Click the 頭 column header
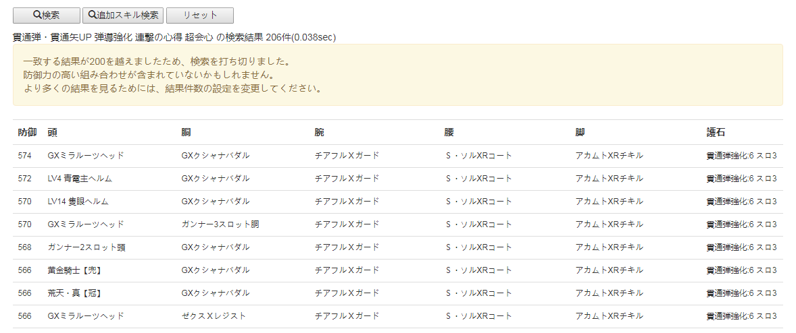This screenshot has width=796, height=333. tap(52, 133)
